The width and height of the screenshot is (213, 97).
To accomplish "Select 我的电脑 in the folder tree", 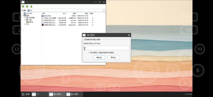I will [31, 18].
